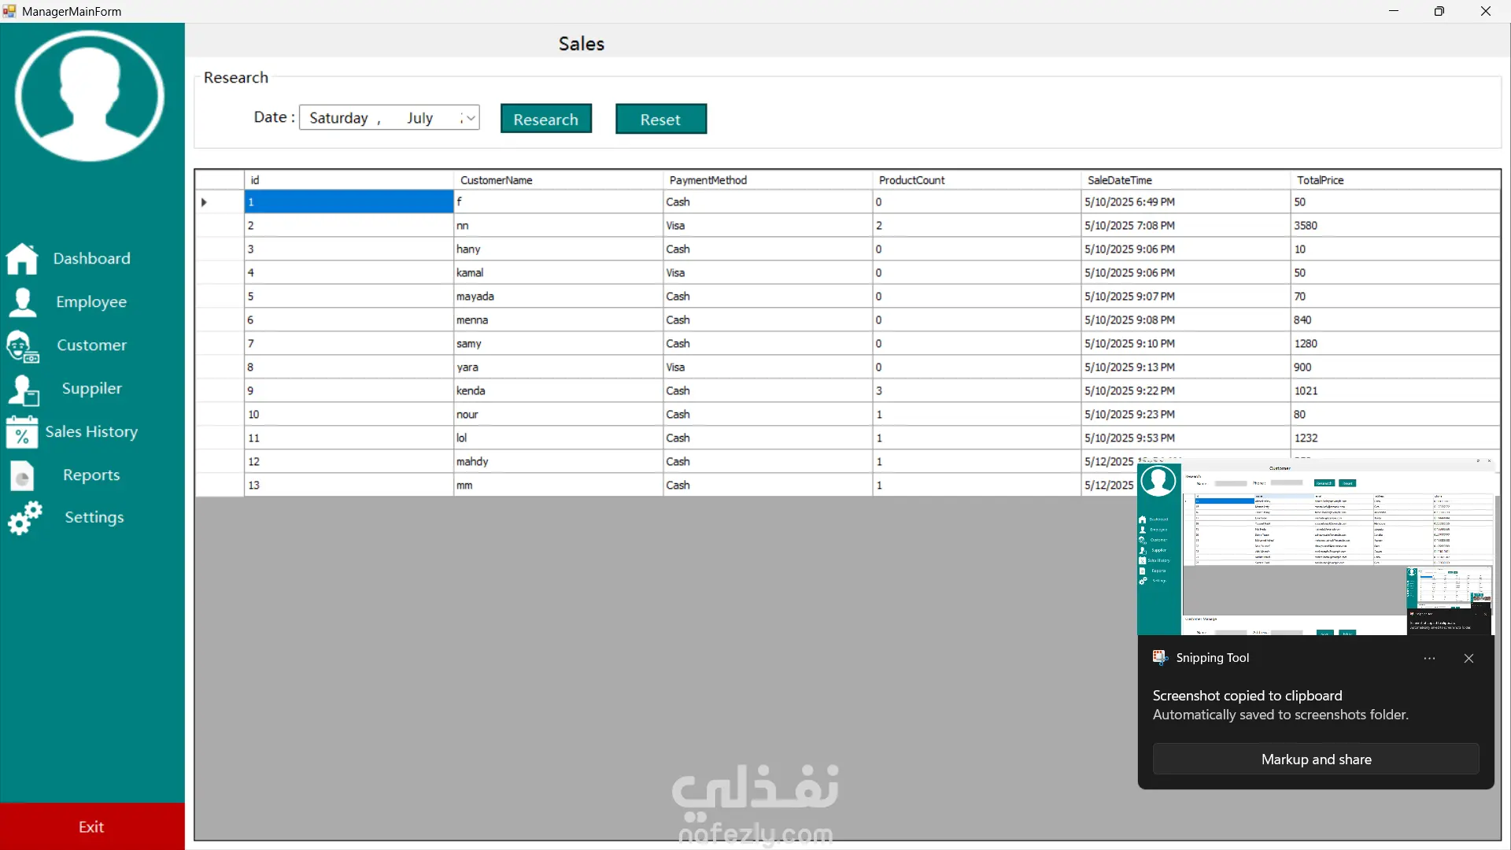Image resolution: width=1511 pixels, height=850 pixels.
Task: Select row header for sale id 5
Action: tap(219, 297)
